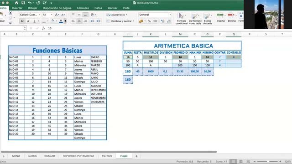Decrease the cell indent
This screenshot has width=292, height=164.
click(x=92, y=21)
